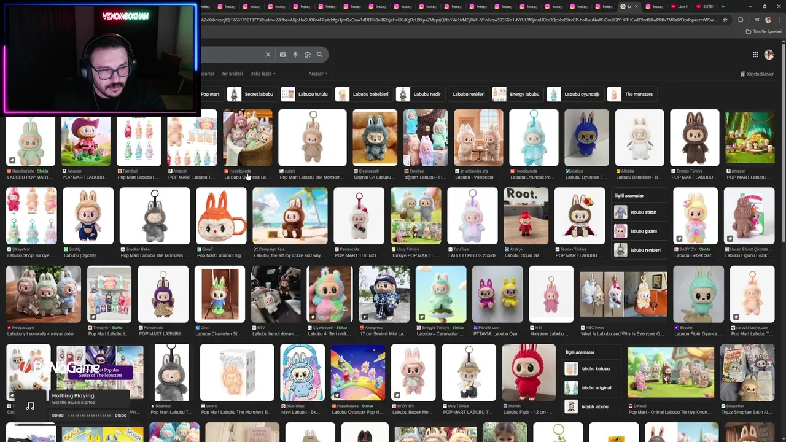Open BKM Kitap Mavi Labubu image
786x442 pixels.
tap(302, 373)
